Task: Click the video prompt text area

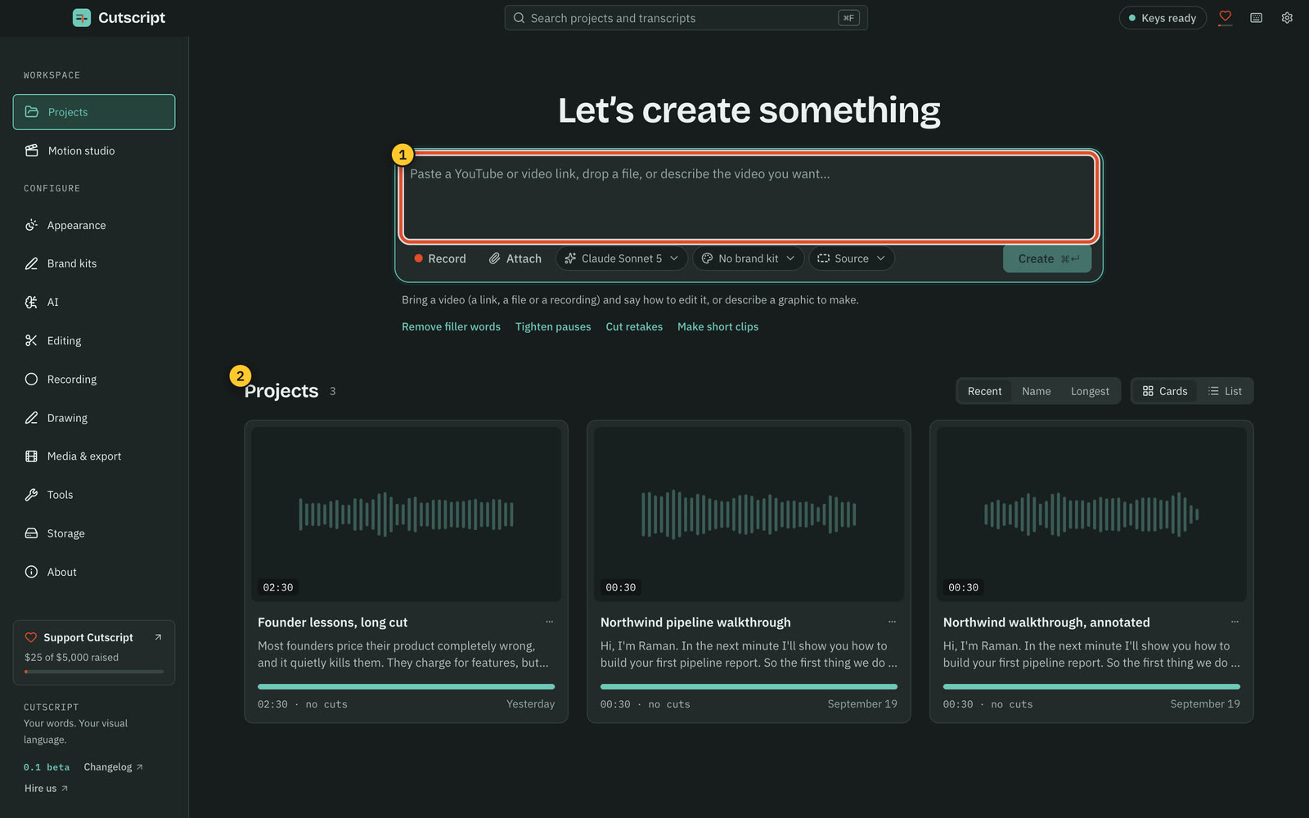Action: tap(749, 197)
